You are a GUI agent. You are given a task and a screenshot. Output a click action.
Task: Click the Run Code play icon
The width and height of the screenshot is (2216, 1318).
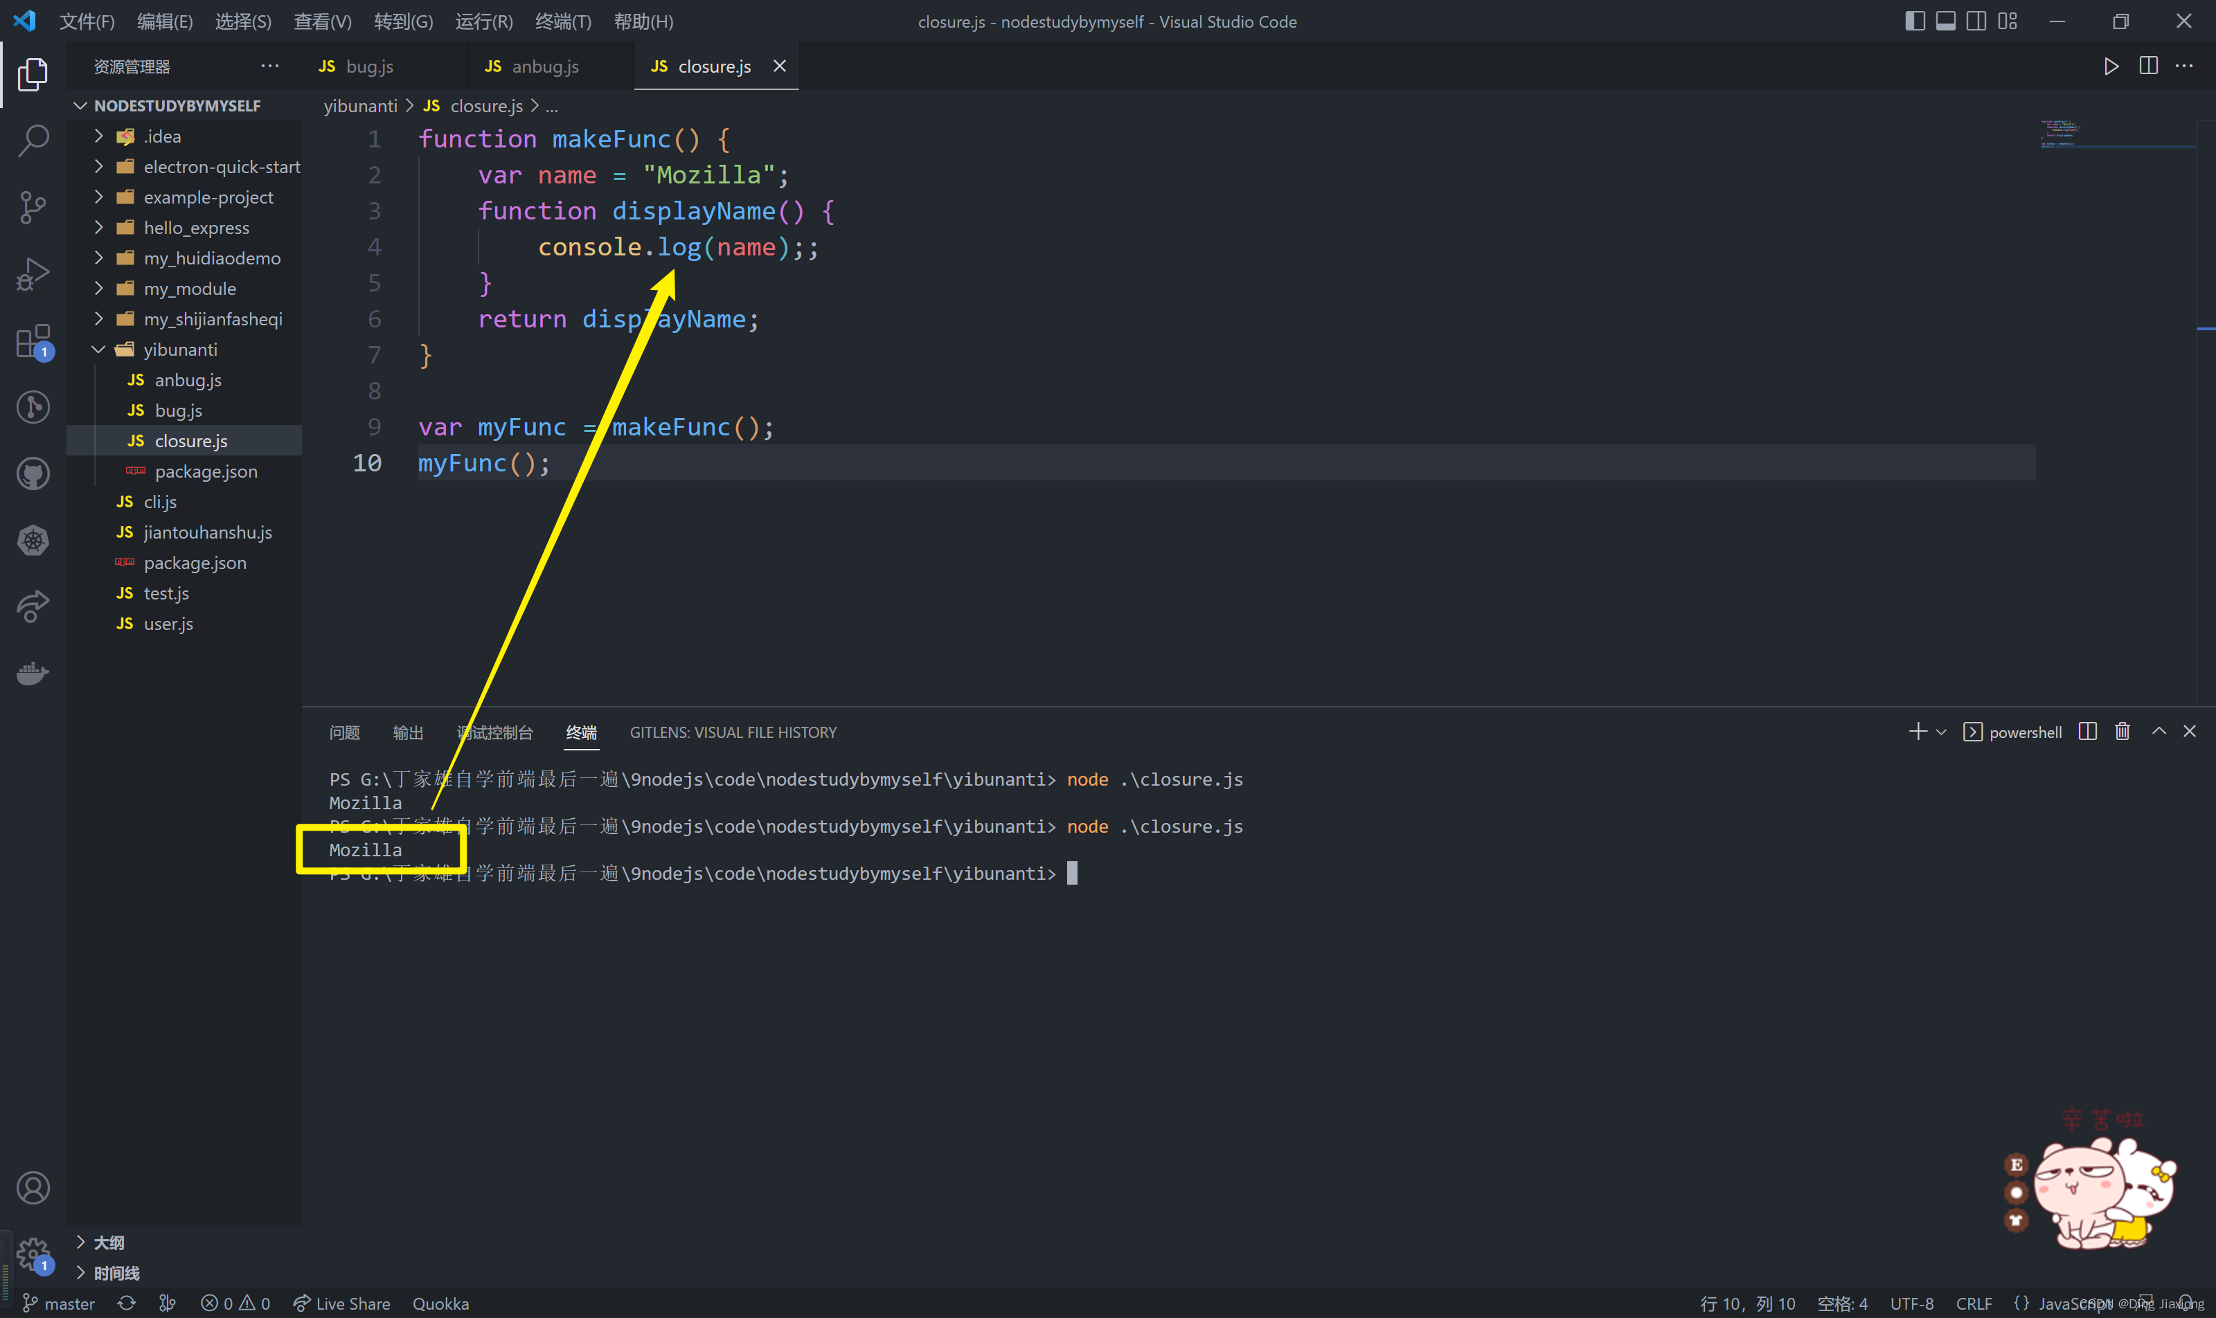2110,66
